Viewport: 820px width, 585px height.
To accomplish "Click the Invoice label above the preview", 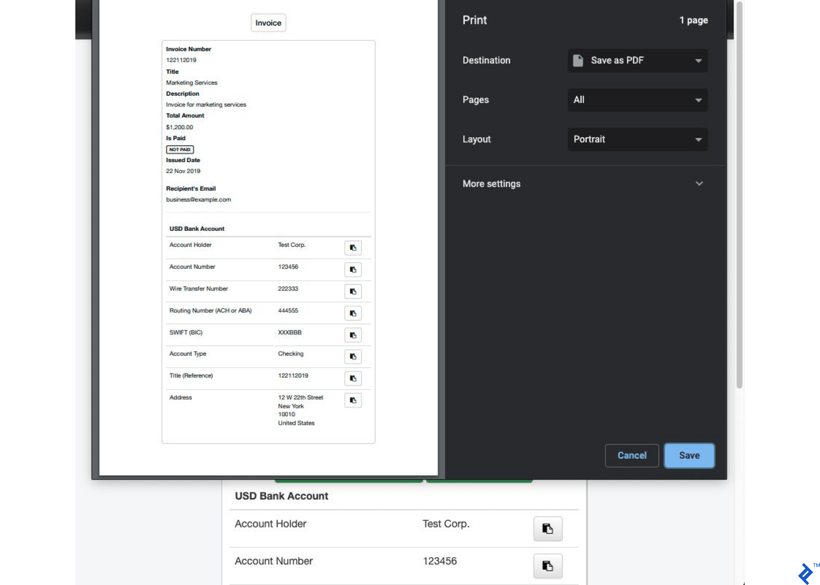I will pyautogui.click(x=268, y=22).
